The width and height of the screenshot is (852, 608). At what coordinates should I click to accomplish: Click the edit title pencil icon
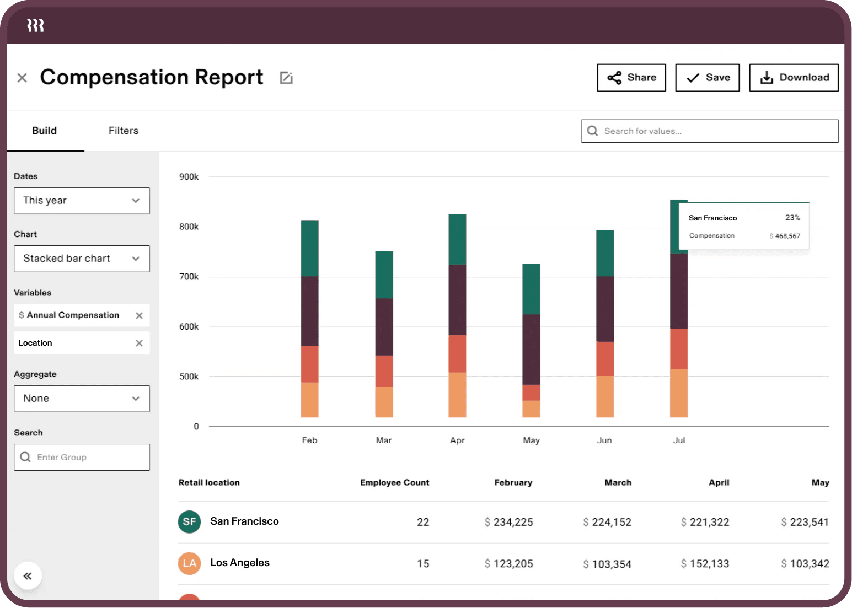(286, 78)
